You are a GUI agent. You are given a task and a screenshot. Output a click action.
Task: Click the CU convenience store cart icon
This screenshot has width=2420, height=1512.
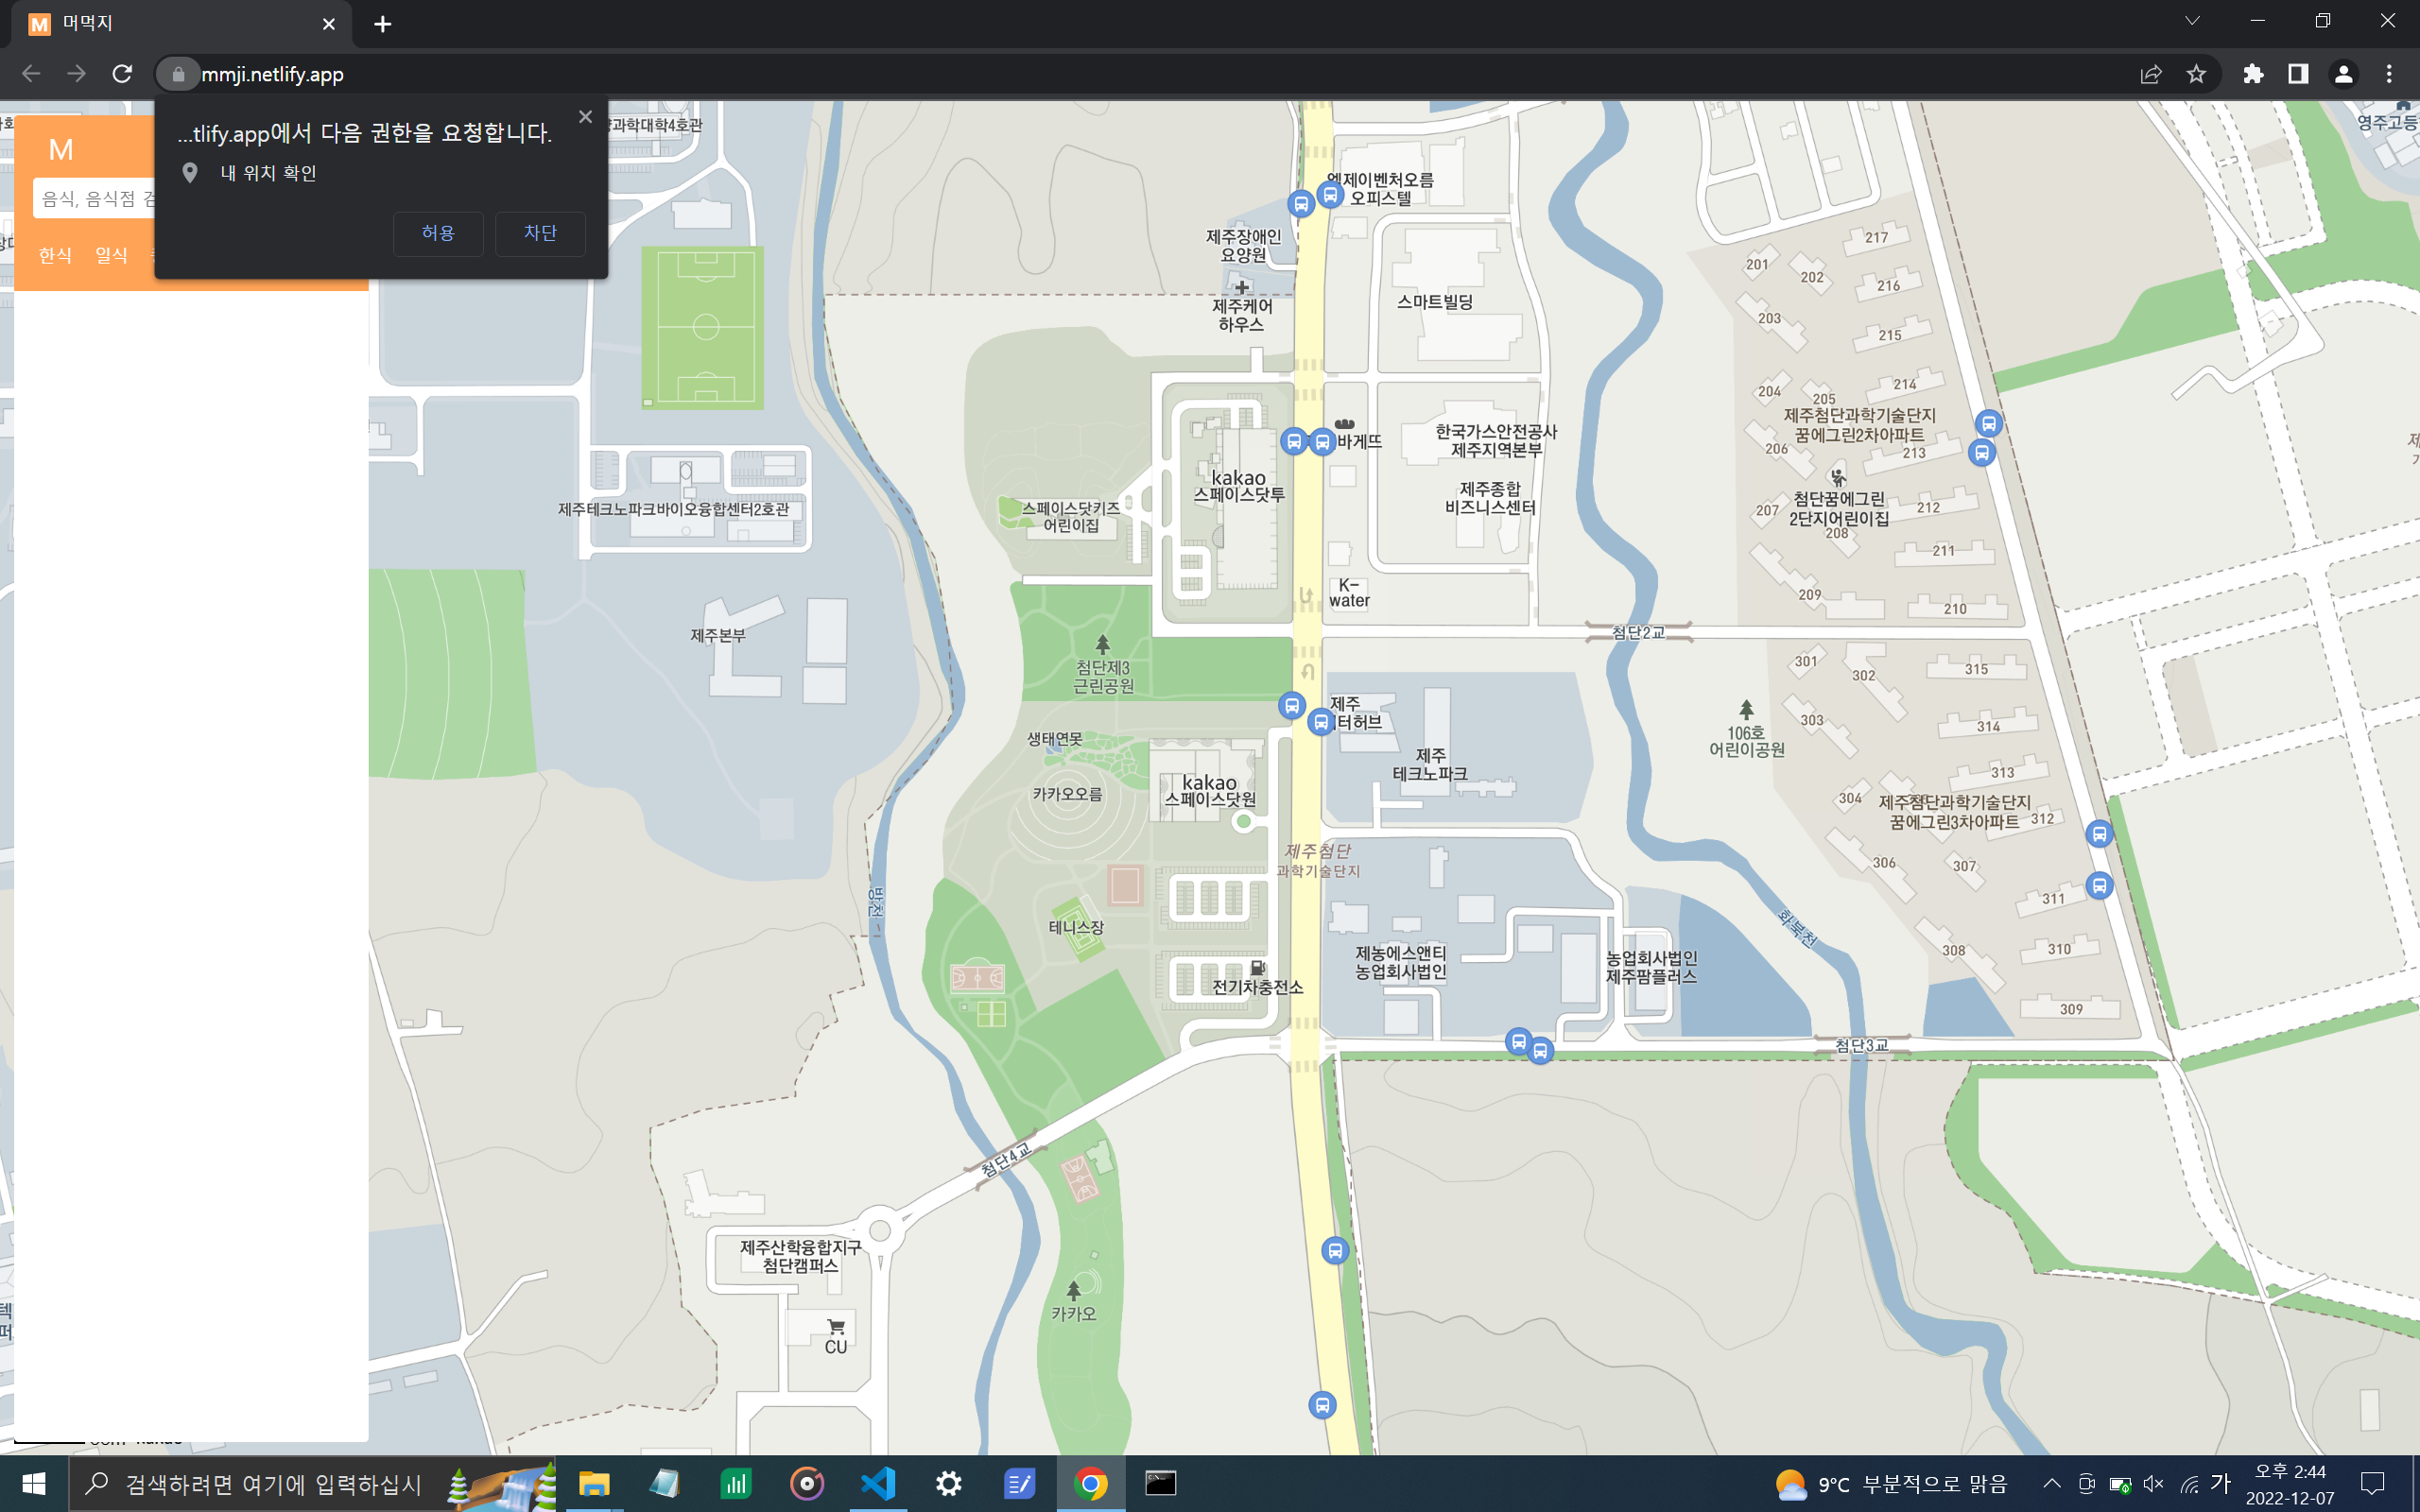pos(836,1327)
